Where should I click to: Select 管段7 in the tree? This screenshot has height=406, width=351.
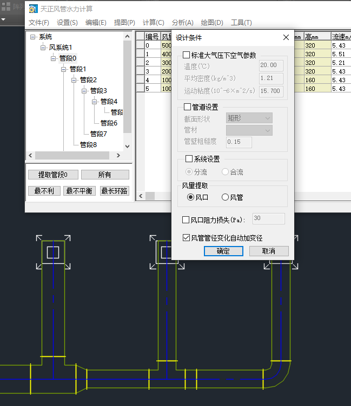coord(98,134)
